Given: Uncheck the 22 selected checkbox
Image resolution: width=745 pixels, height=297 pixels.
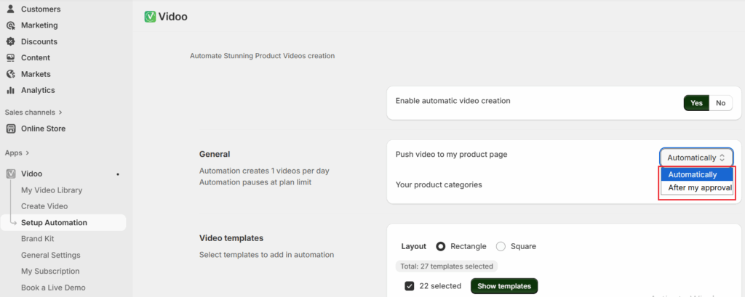Looking at the screenshot, I should [410, 286].
